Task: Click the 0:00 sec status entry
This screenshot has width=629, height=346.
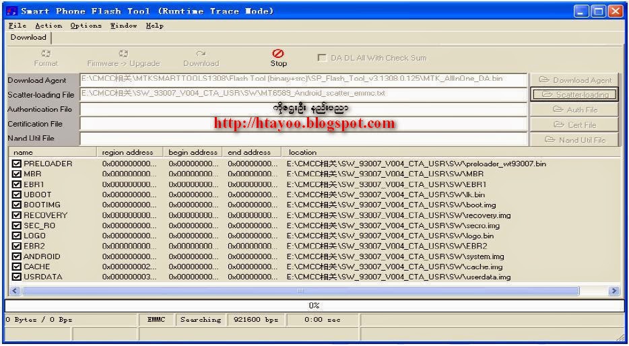Action: click(323, 320)
